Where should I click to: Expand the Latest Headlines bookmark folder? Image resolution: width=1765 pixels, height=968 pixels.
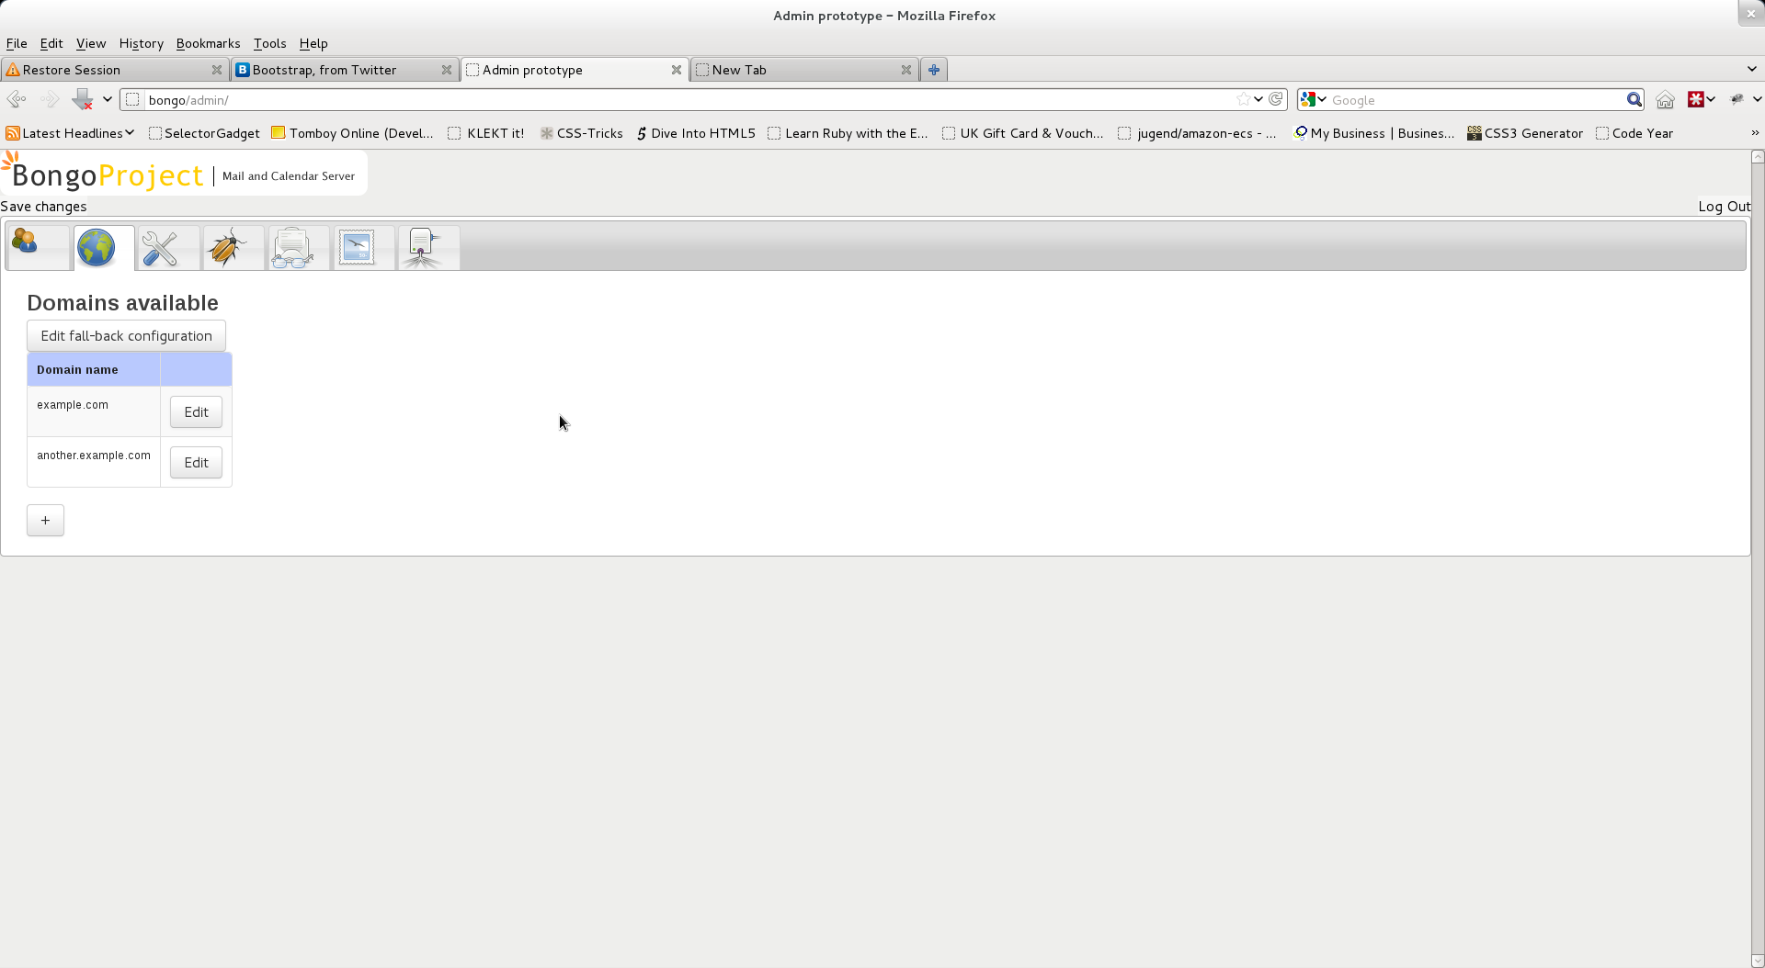(70, 133)
